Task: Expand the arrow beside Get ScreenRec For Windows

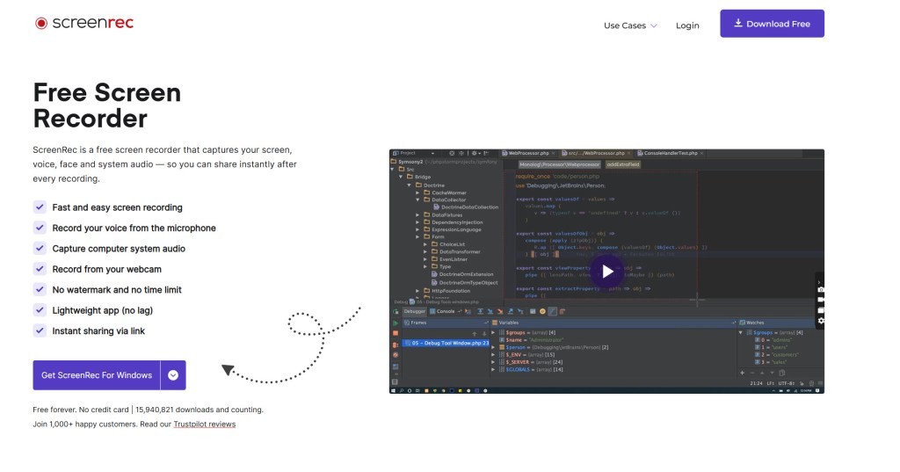Action: (x=173, y=375)
